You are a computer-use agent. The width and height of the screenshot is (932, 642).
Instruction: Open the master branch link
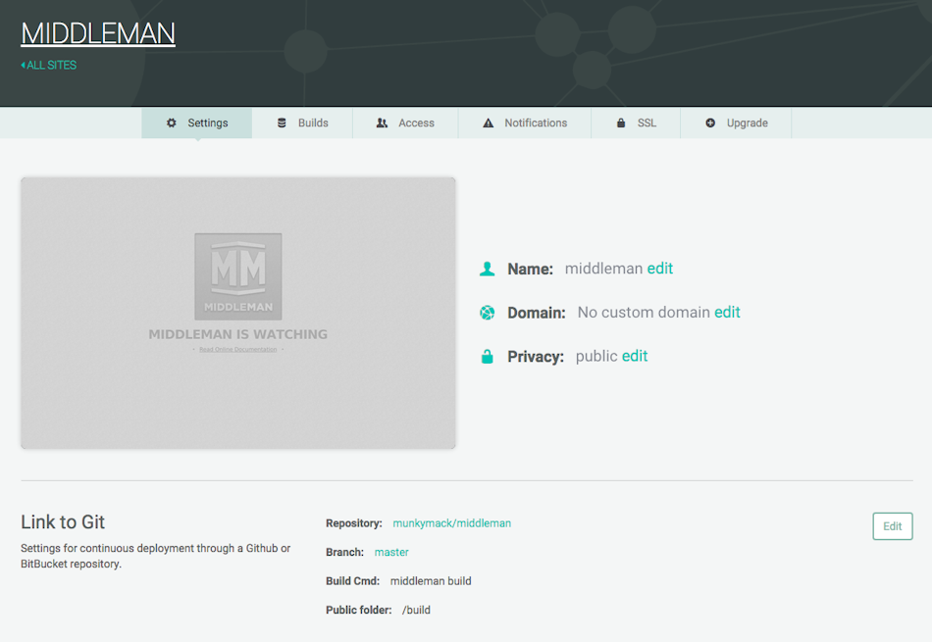[391, 553]
